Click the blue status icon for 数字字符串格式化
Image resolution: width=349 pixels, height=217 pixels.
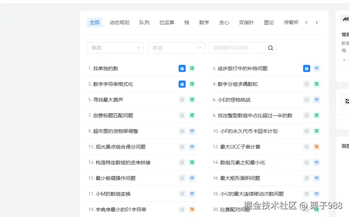click(x=182, y=84)
